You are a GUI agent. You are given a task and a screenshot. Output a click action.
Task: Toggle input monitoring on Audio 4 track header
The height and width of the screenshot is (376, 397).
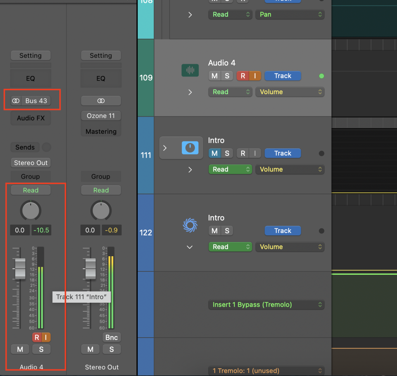[255, 76]
